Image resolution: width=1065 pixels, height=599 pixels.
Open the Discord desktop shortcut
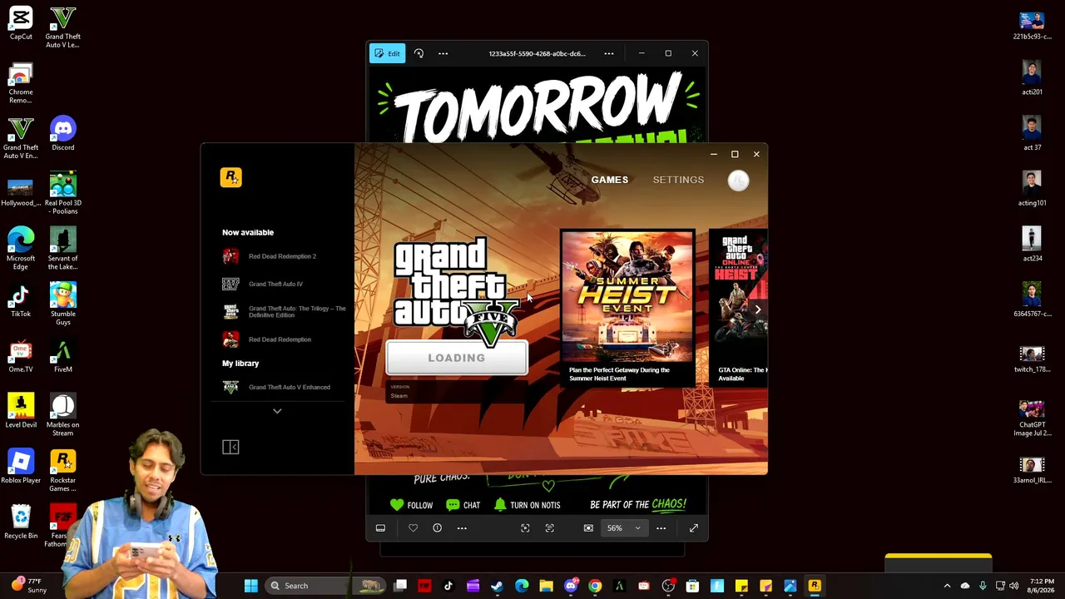tap(62, 134)
